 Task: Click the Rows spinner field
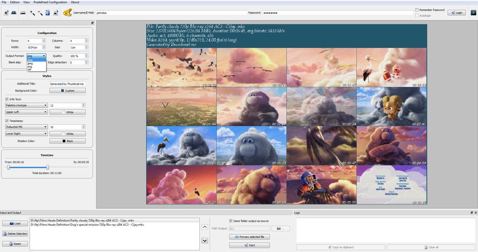tap(36, 41)
